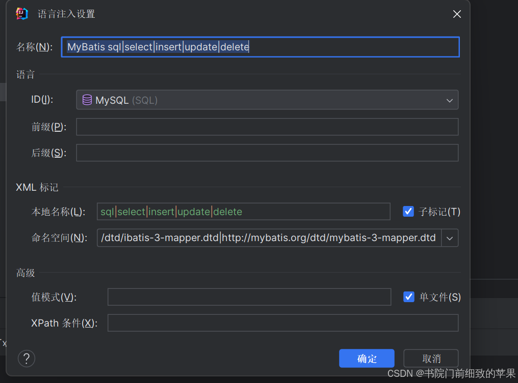Click the 名称(N): label
This screenshot has width=518, height=383.
tap(34, 47)
